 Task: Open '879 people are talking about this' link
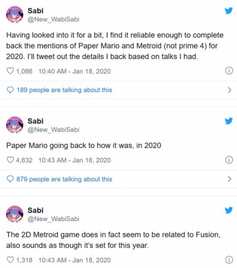coord(64,179)
